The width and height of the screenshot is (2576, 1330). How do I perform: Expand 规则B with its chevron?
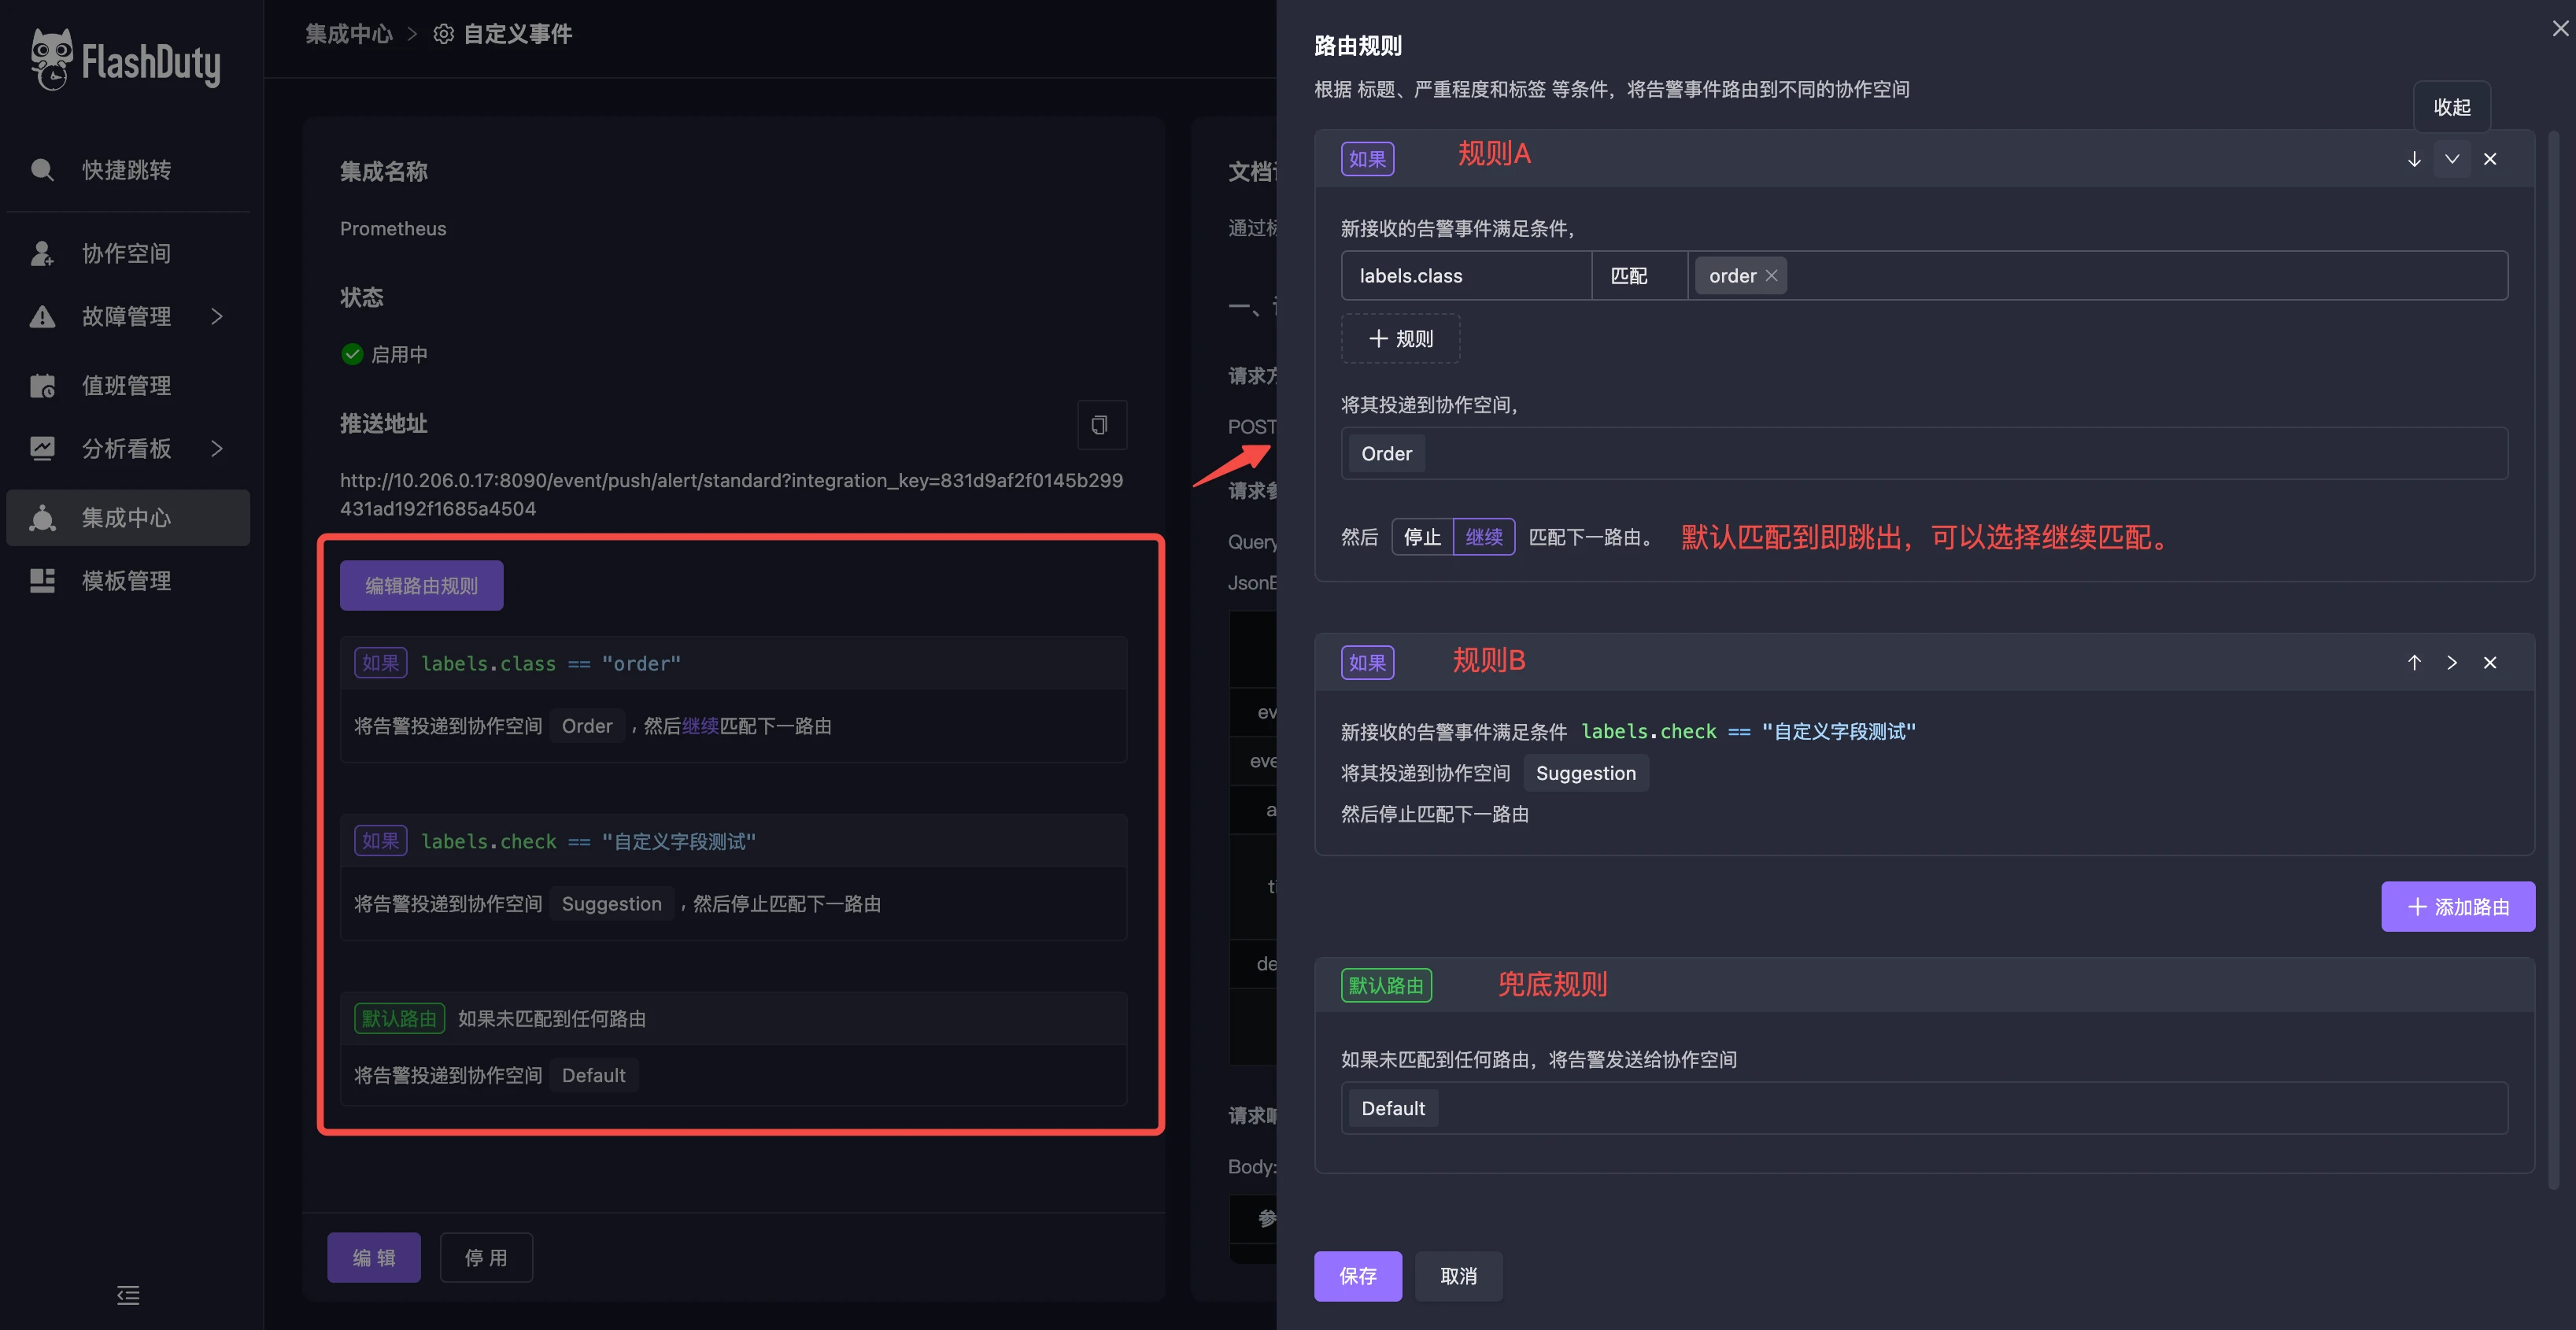point(2452,662)
